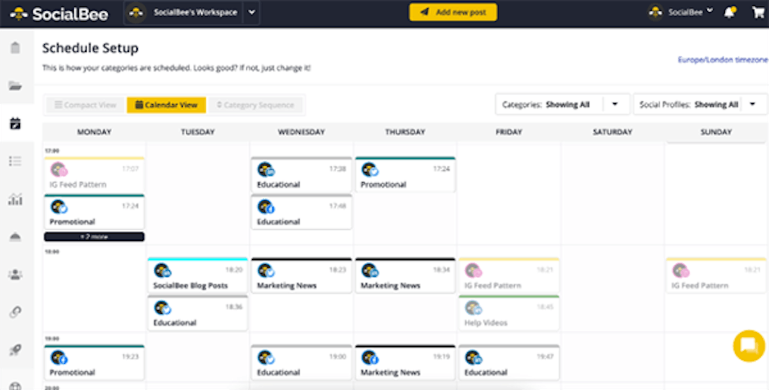The height and width of the screenshot is (390, 769).
Task: Click the TUESDAY column header
Action: [x=197, y=132]
